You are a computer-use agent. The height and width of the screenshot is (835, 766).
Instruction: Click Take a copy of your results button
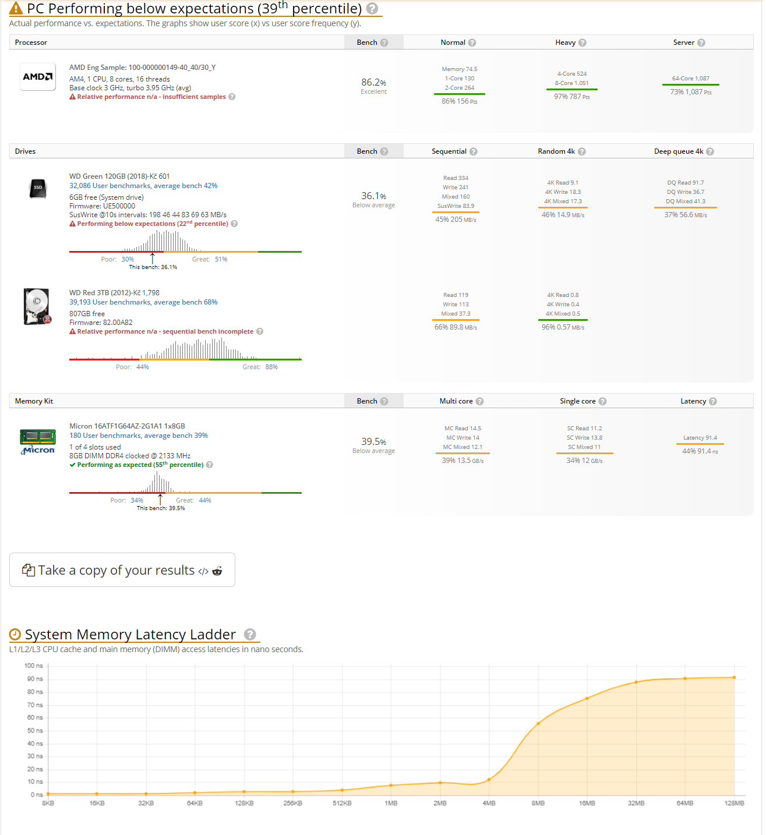(x=122, y=570)
